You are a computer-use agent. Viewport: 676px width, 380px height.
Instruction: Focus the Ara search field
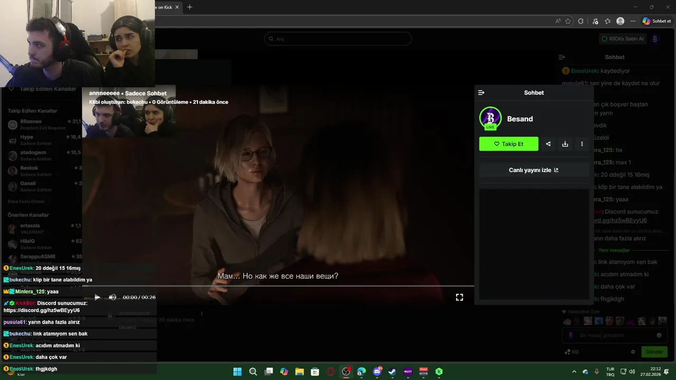click(x=338, y=39)
